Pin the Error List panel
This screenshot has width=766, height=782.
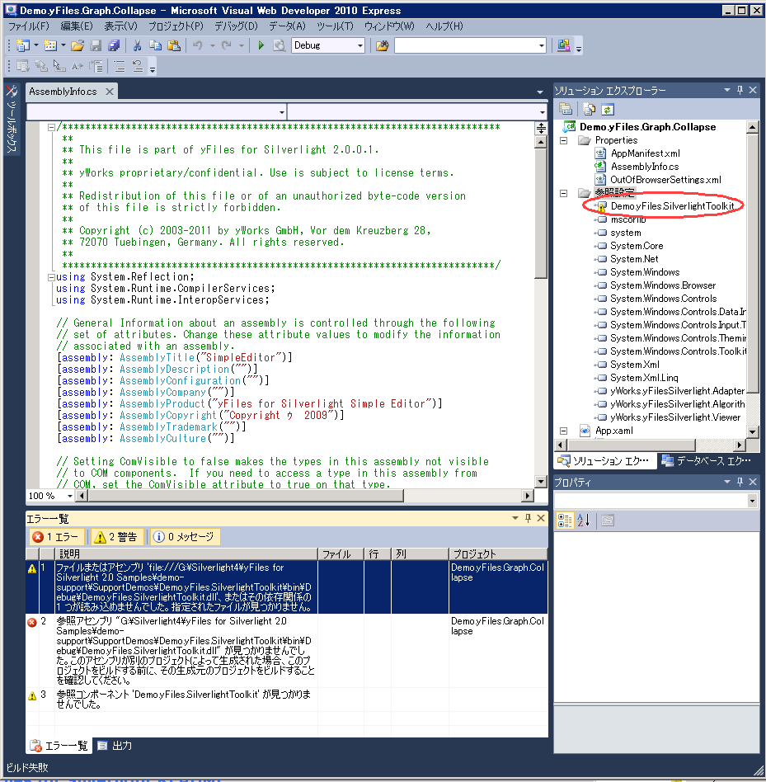click(x=529, y=518)
